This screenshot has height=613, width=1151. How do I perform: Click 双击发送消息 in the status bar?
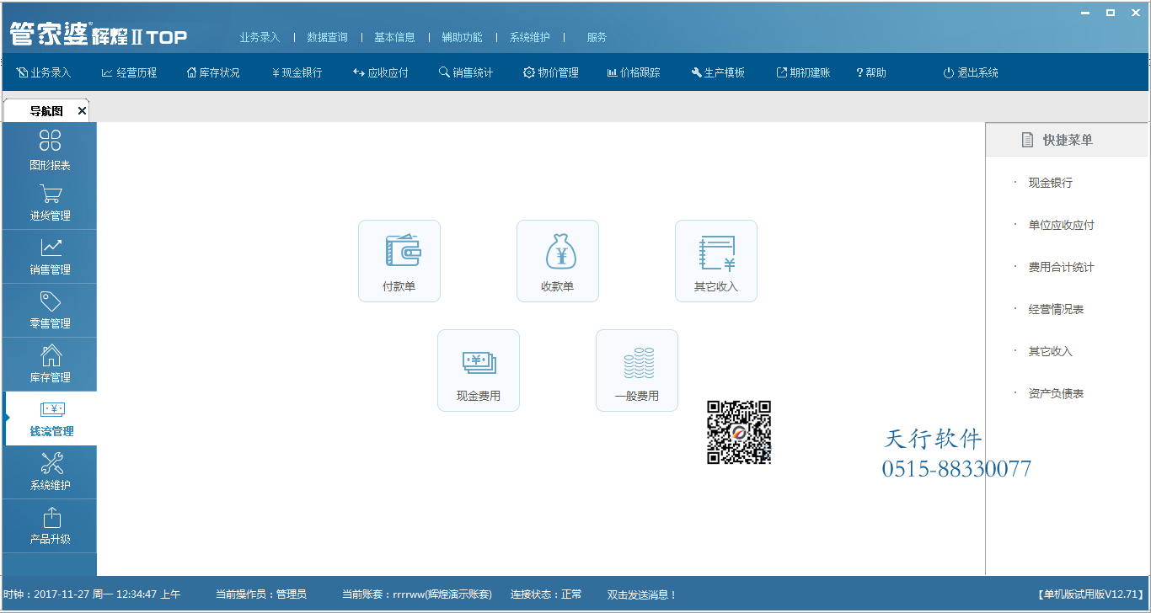tap(642, 594)
